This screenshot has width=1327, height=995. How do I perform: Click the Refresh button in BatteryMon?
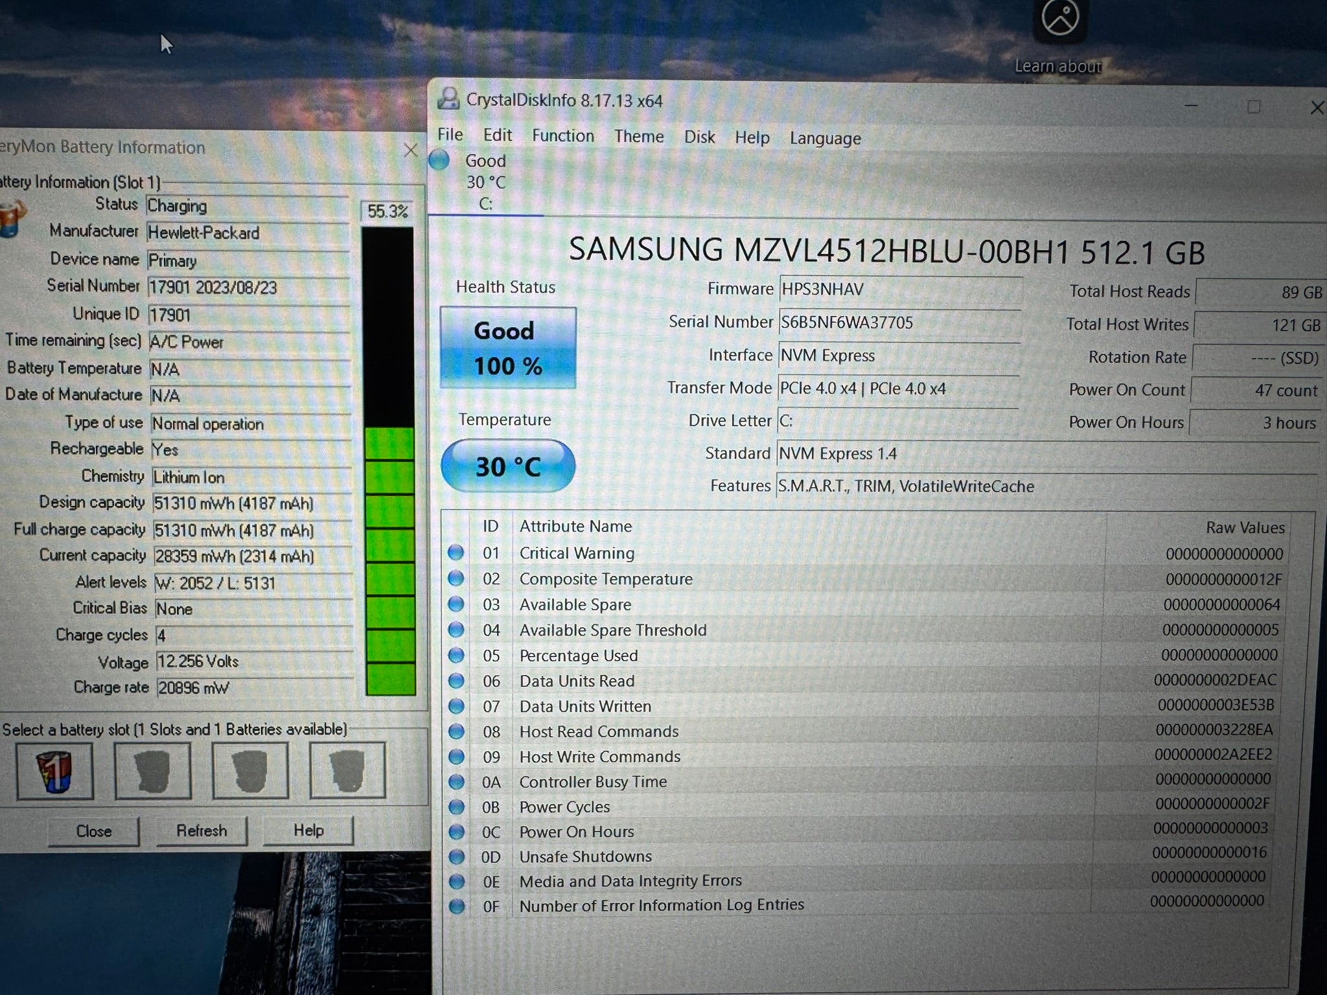tap(202, 830)
